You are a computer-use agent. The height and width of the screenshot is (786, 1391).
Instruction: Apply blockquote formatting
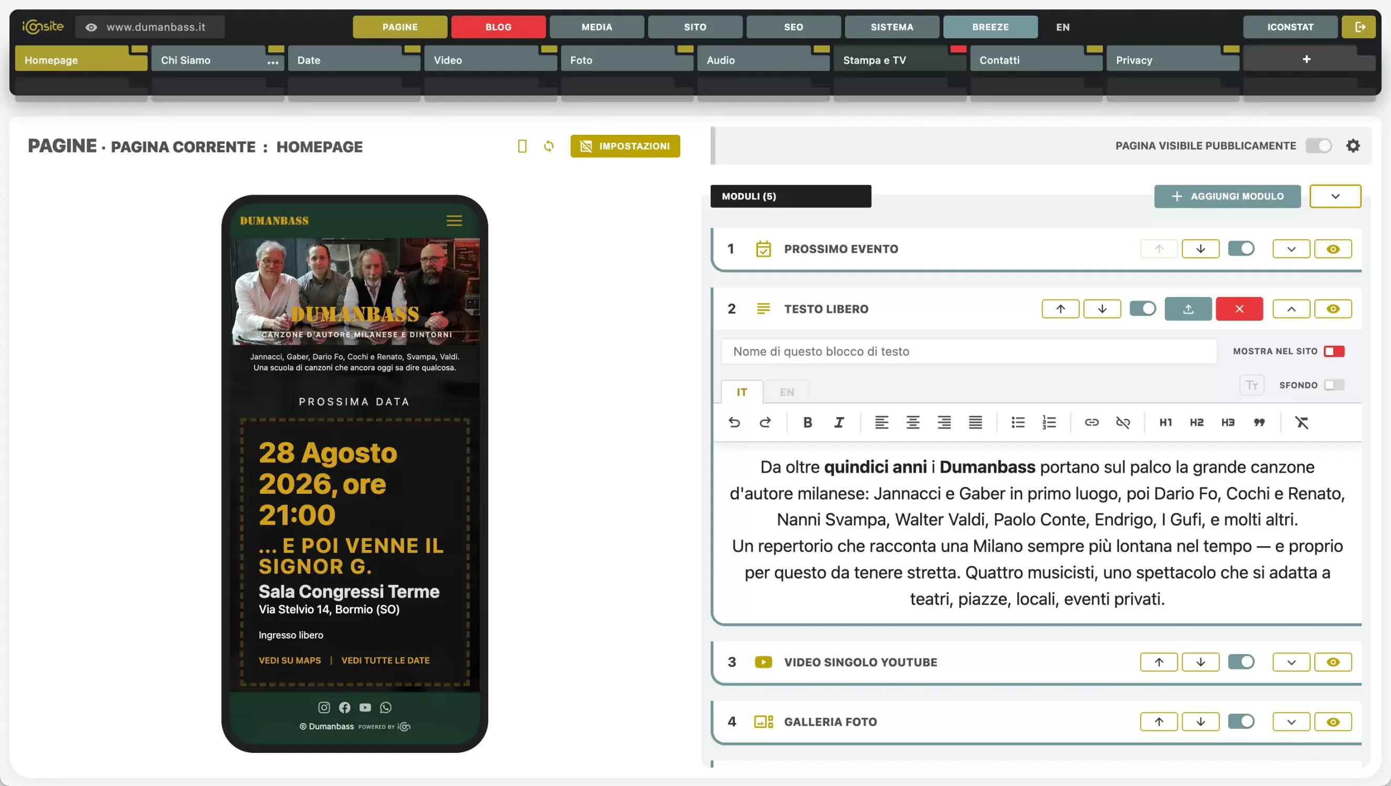coord(1259,422)
